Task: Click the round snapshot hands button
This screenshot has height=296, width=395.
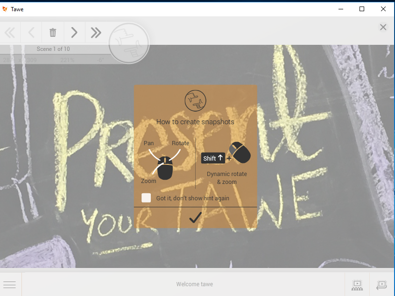Action: click(129, 43)
